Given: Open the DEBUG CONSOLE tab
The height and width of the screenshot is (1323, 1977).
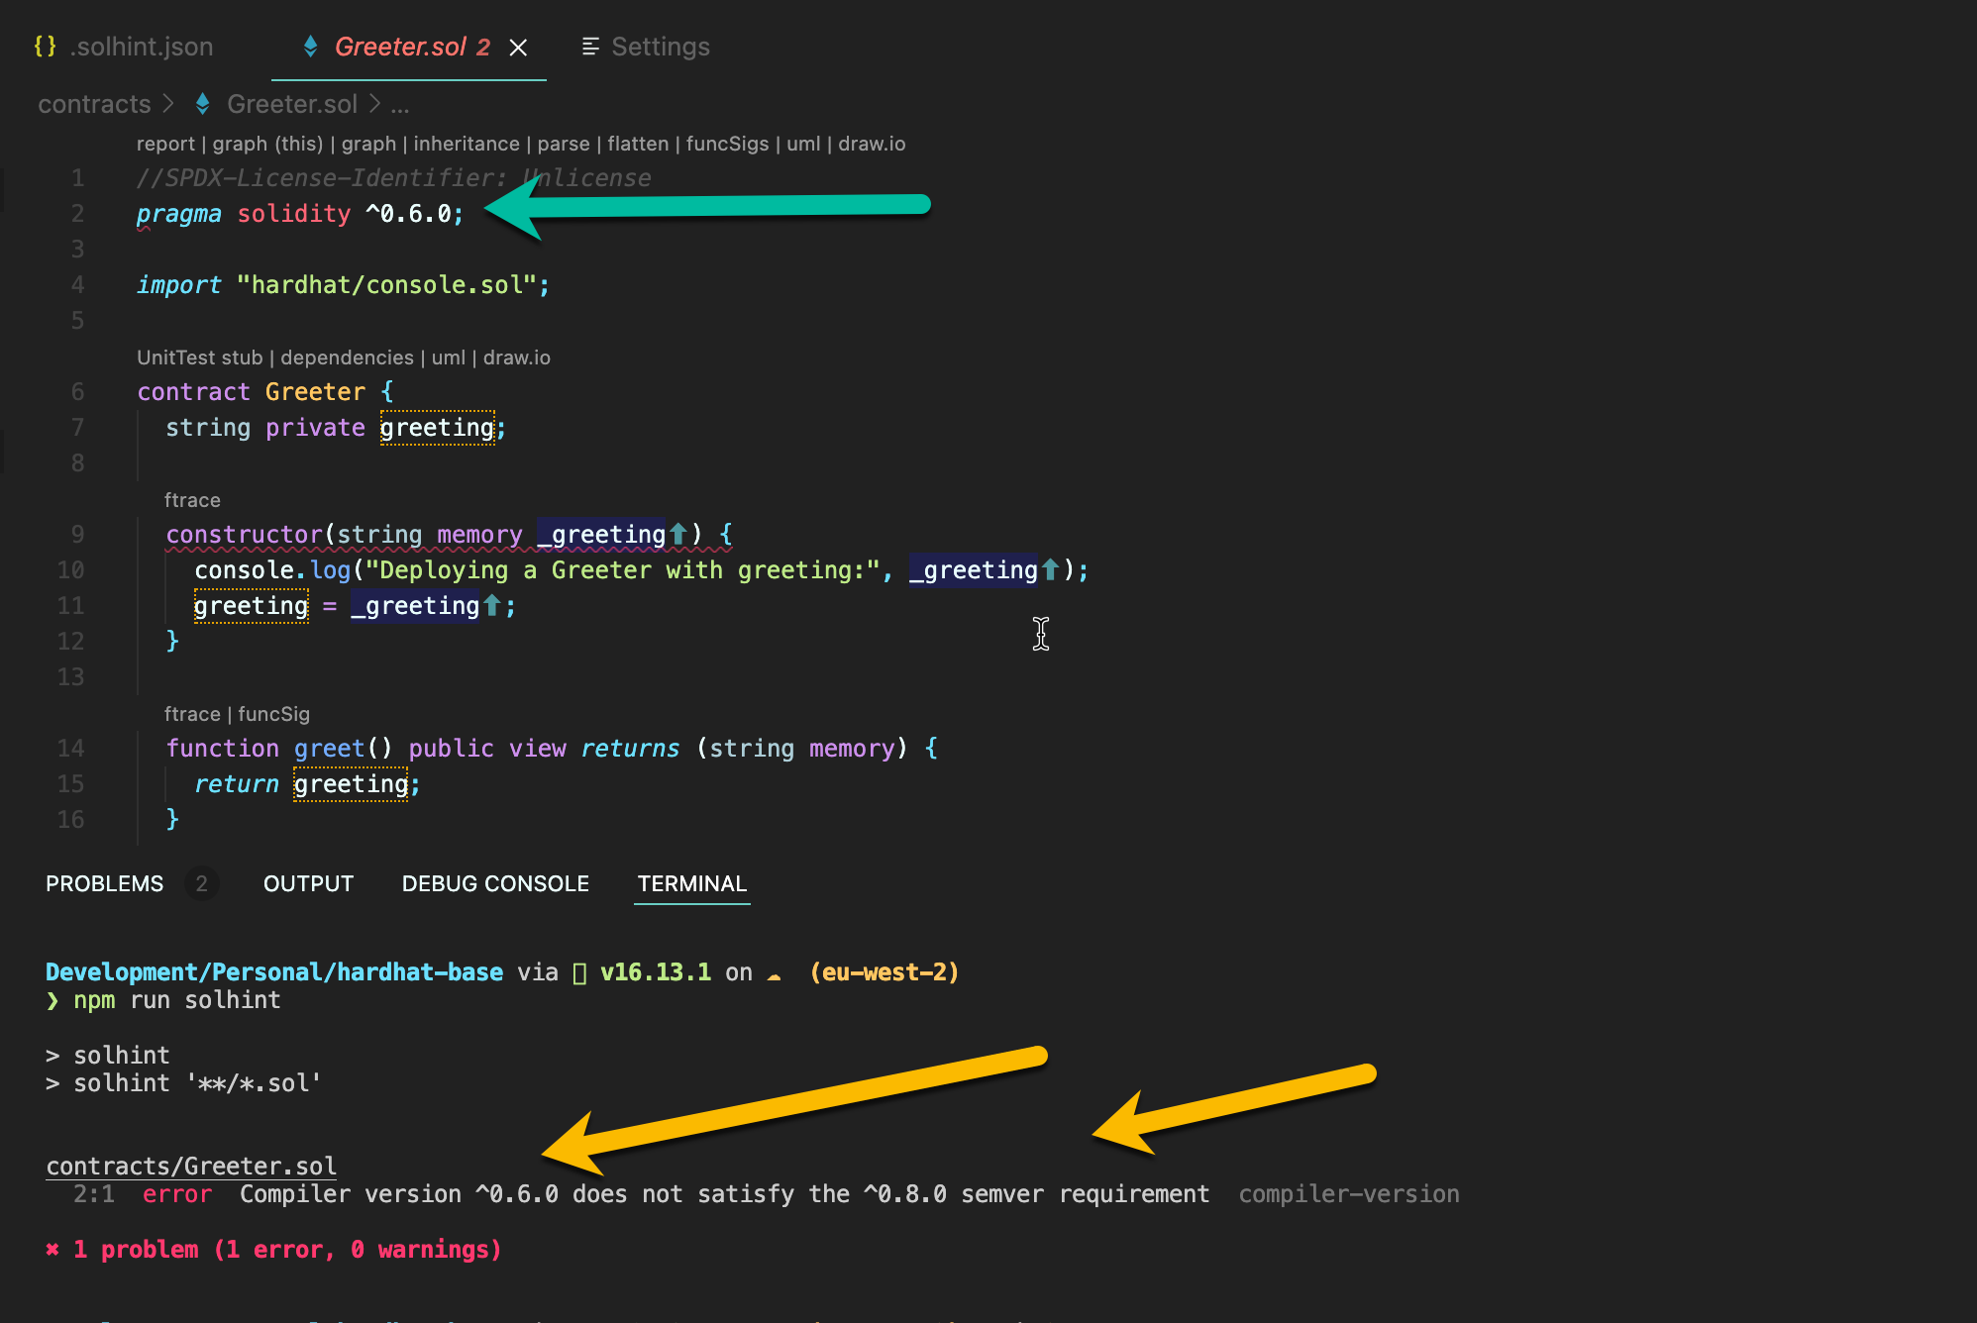Looking at the screenshot, I should coord(494,883).
